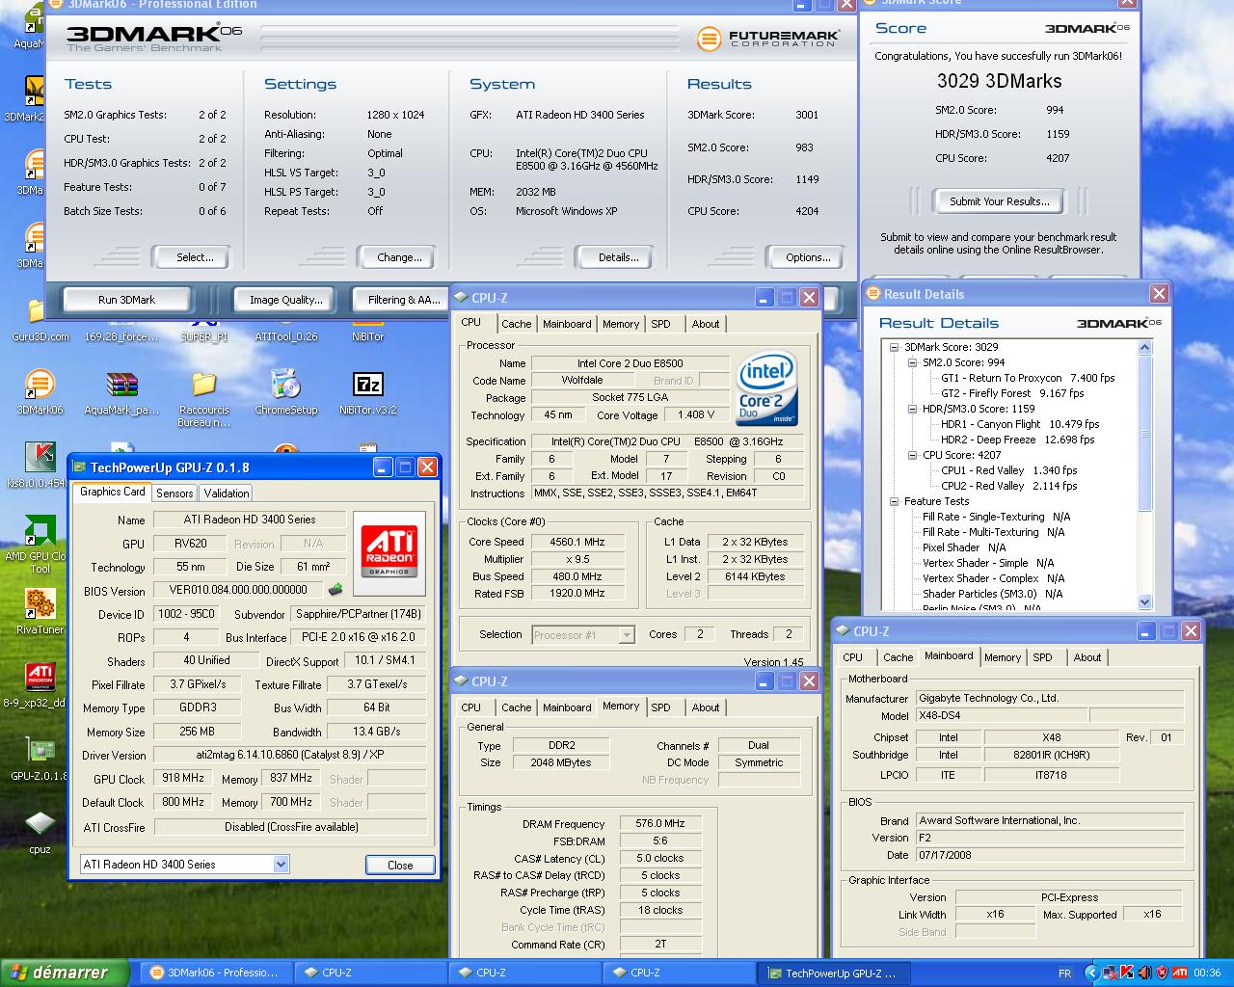Open the Filtering & AA... button in 3DMark06
The height and width of the screenshot is (987, 1234).
[404, 300]
